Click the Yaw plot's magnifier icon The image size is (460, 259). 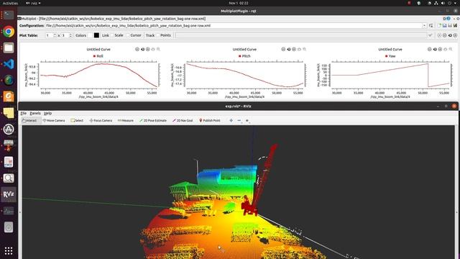pos(451,50)
